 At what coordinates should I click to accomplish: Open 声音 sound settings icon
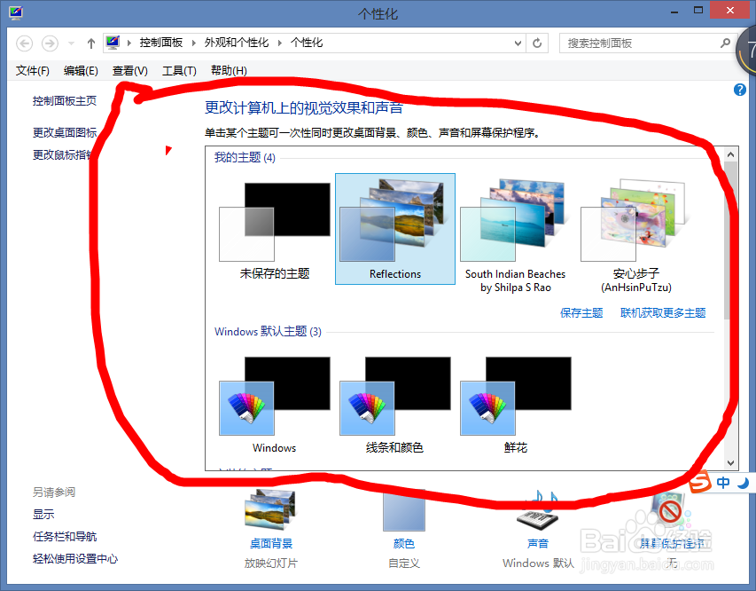[x=538, y=512]
